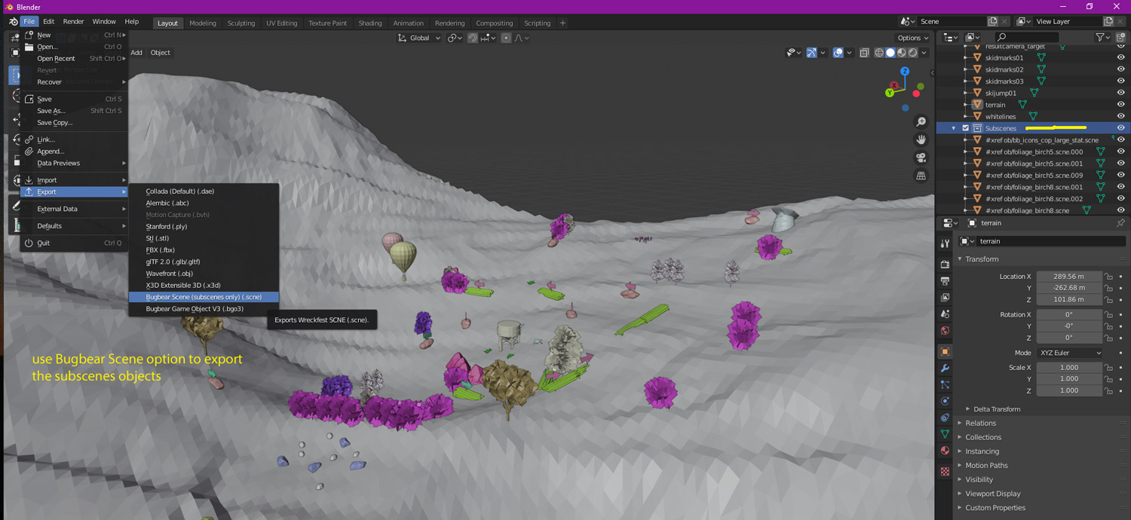This screenshot has width=1131, height=520.
Task: Open the Output properties tab icon
Action: pos(945,280)
